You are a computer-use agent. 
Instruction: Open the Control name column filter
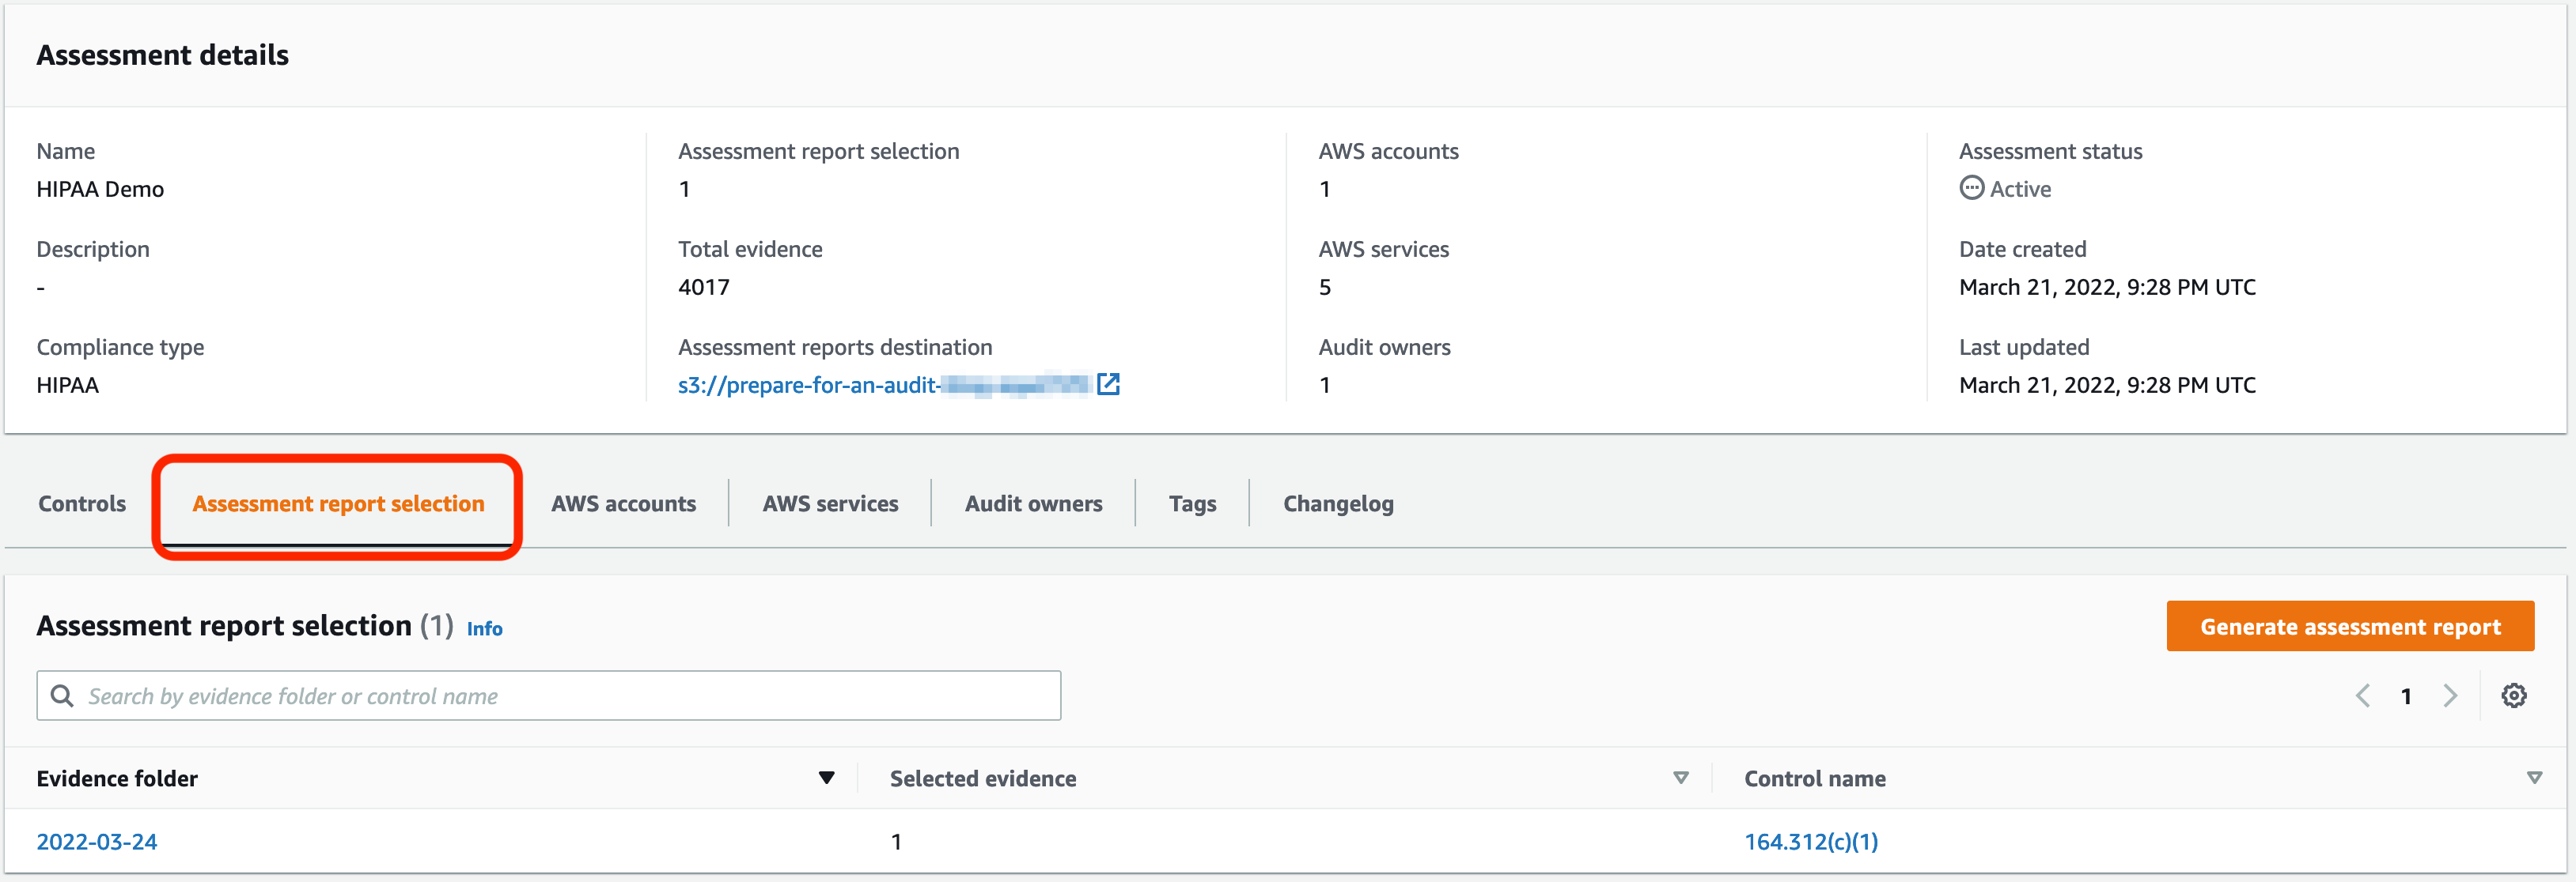click(x=2533, y=777)
